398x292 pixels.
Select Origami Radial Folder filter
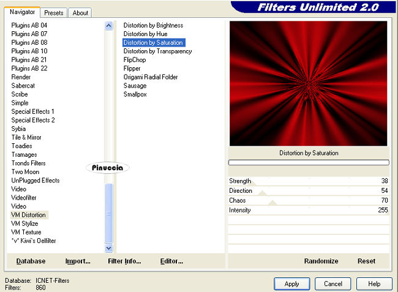point(151,77)
